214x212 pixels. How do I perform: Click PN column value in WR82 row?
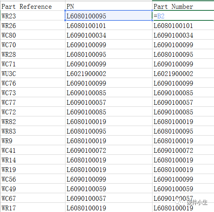109,121
